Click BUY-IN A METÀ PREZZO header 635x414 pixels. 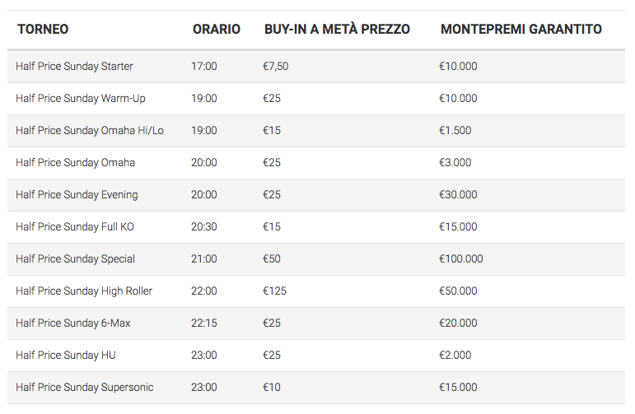click(x=337, y=30)
